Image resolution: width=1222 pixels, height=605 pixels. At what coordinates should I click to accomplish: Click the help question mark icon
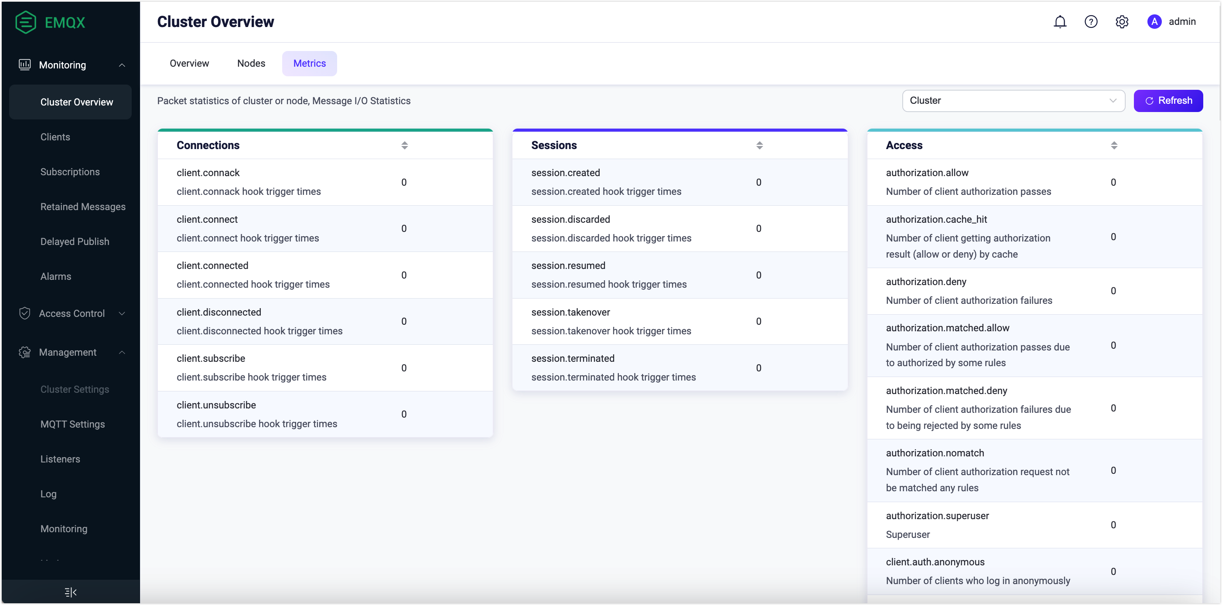coord(1091,21)
